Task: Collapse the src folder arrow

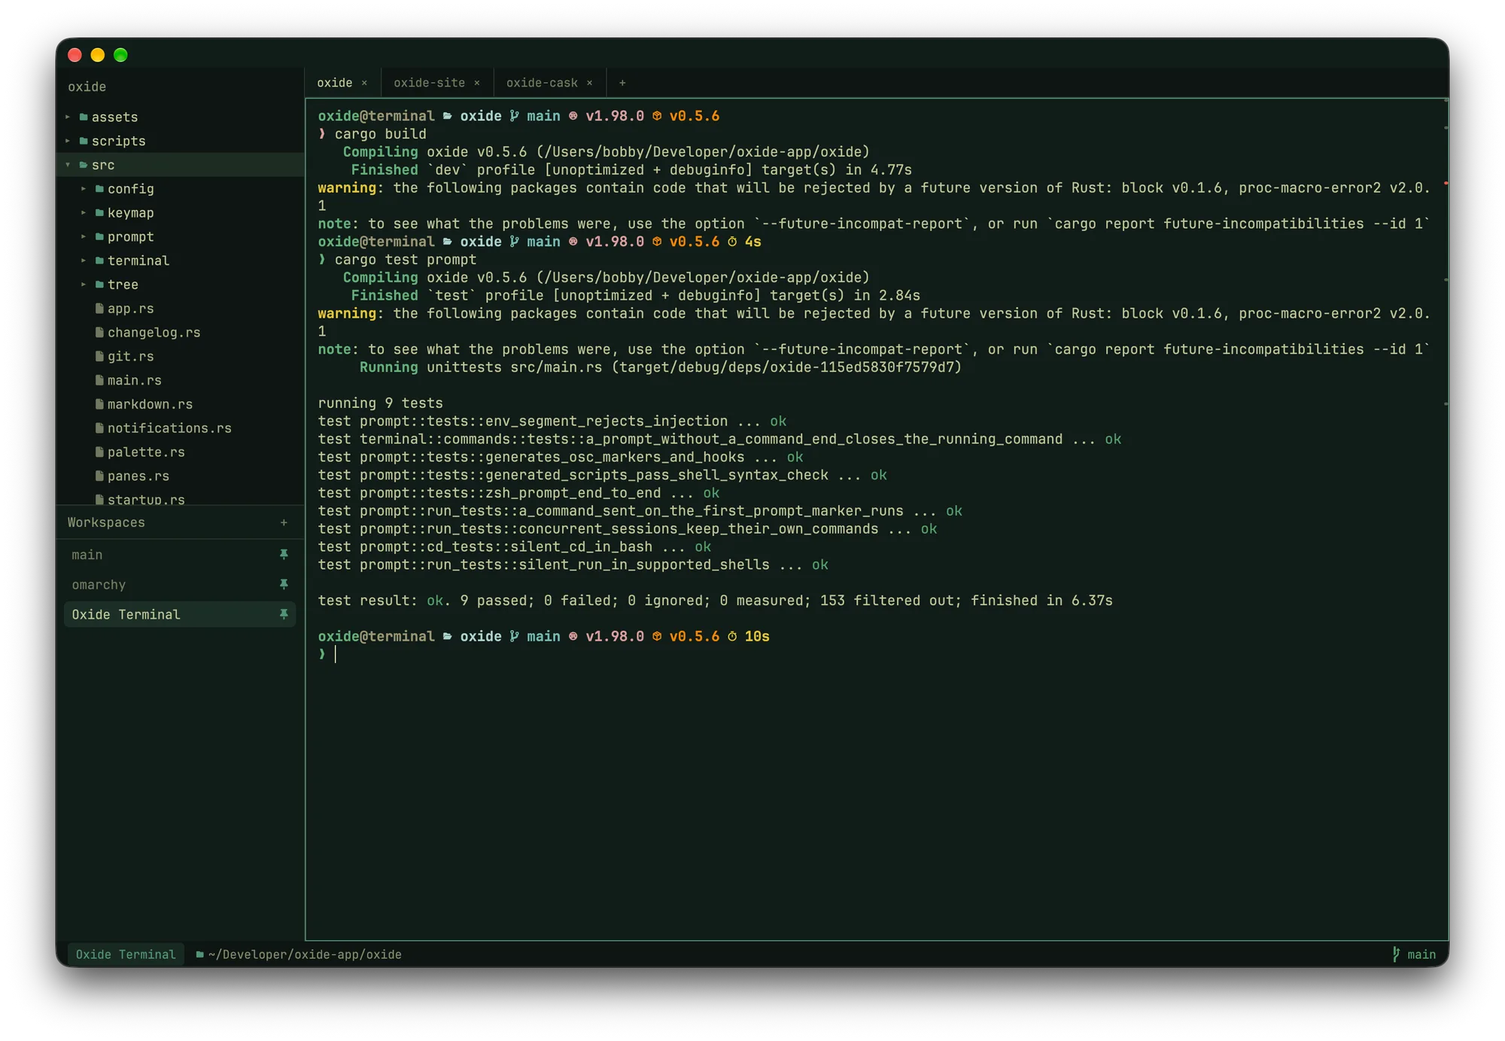Action: 68,165
